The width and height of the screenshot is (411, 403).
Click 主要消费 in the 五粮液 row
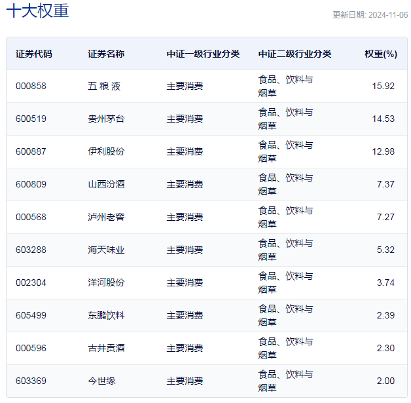click(185, 86)
